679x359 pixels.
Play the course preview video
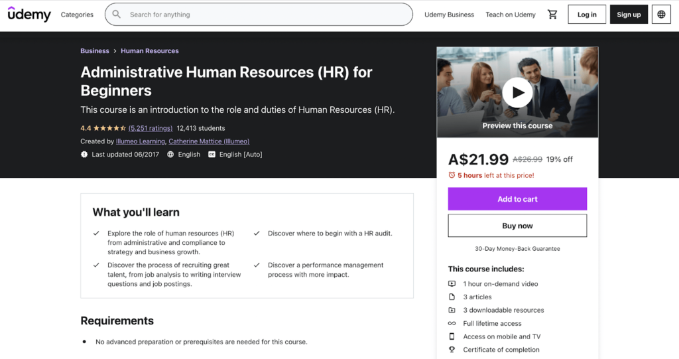[x=517, y=92]
